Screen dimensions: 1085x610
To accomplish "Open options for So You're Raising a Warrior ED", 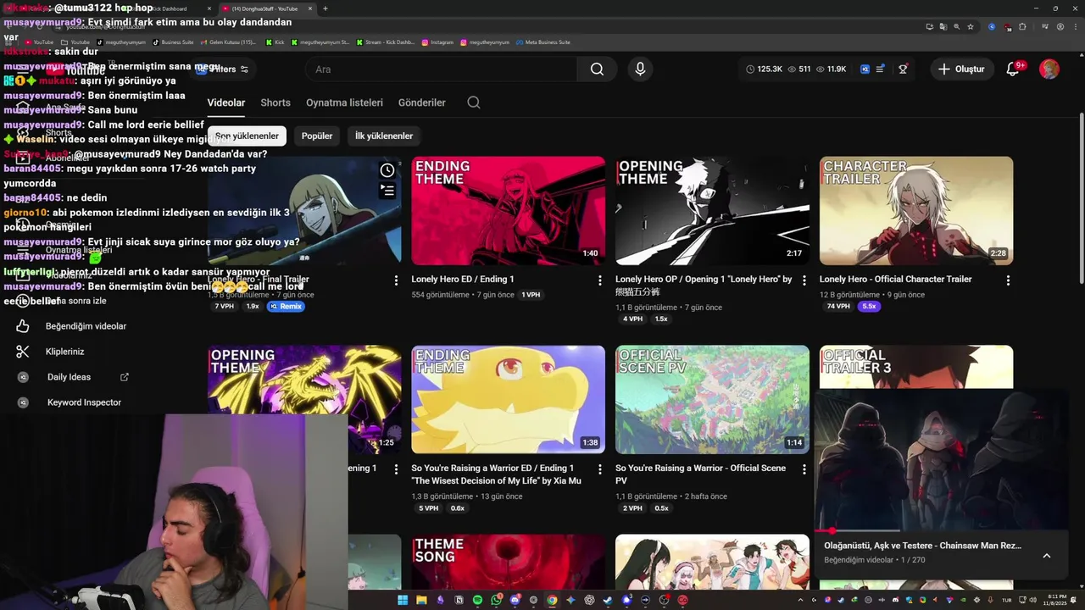I will click(x=600, y=469).
